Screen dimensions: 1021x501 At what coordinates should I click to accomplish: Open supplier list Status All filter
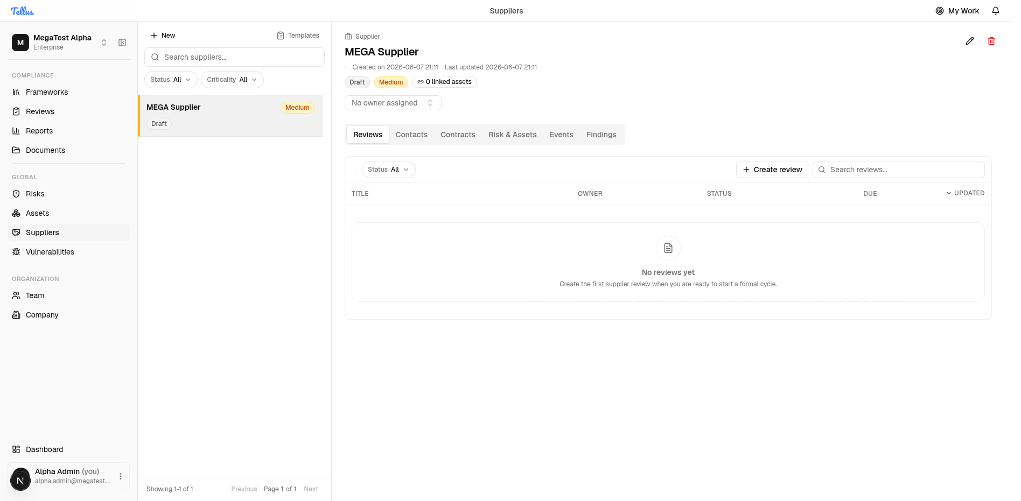click(171, 80)
